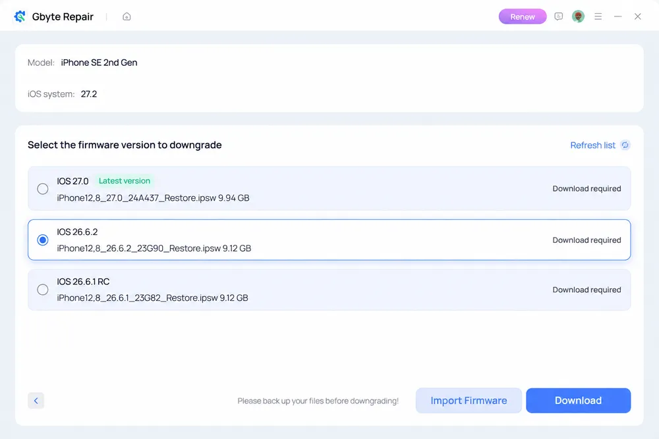Click the Renew button
This screenshot has height=439, width=659.
pos(523,17)
